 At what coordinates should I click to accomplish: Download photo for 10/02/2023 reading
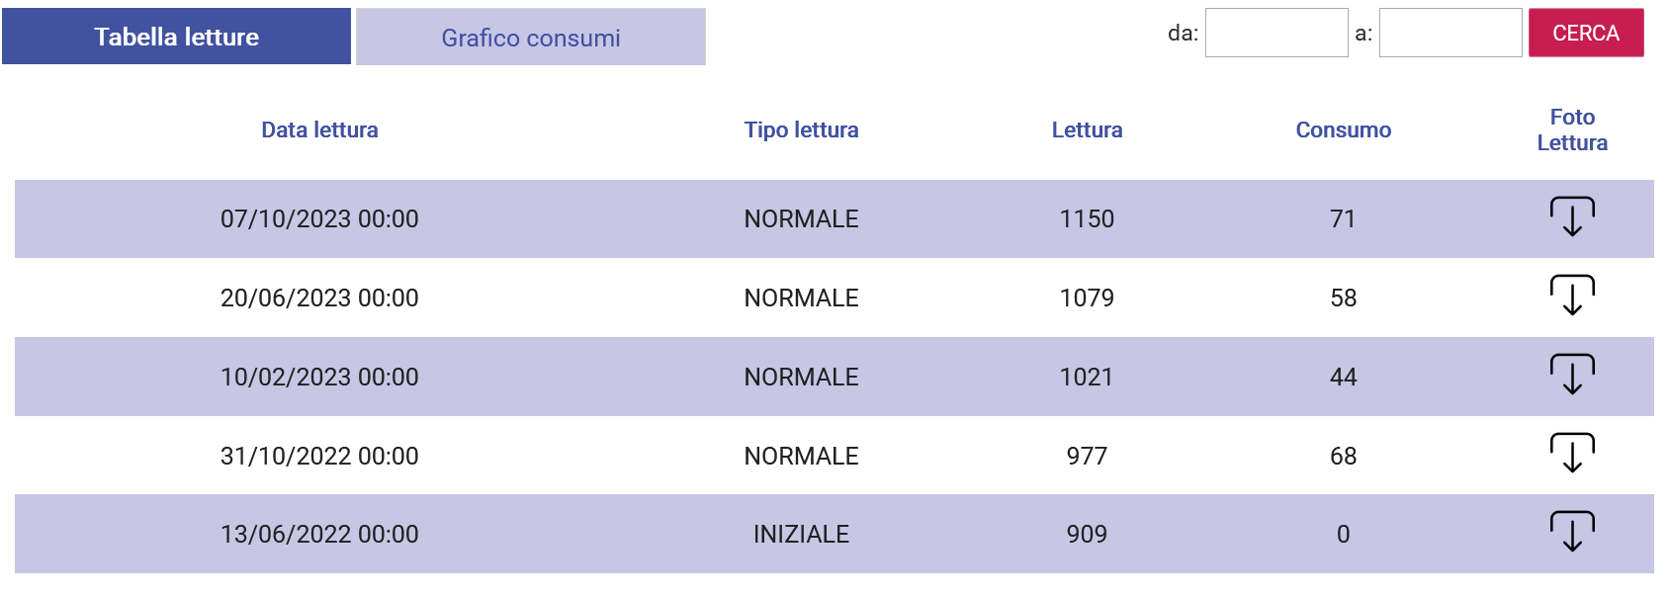(x=1572, y=375)
